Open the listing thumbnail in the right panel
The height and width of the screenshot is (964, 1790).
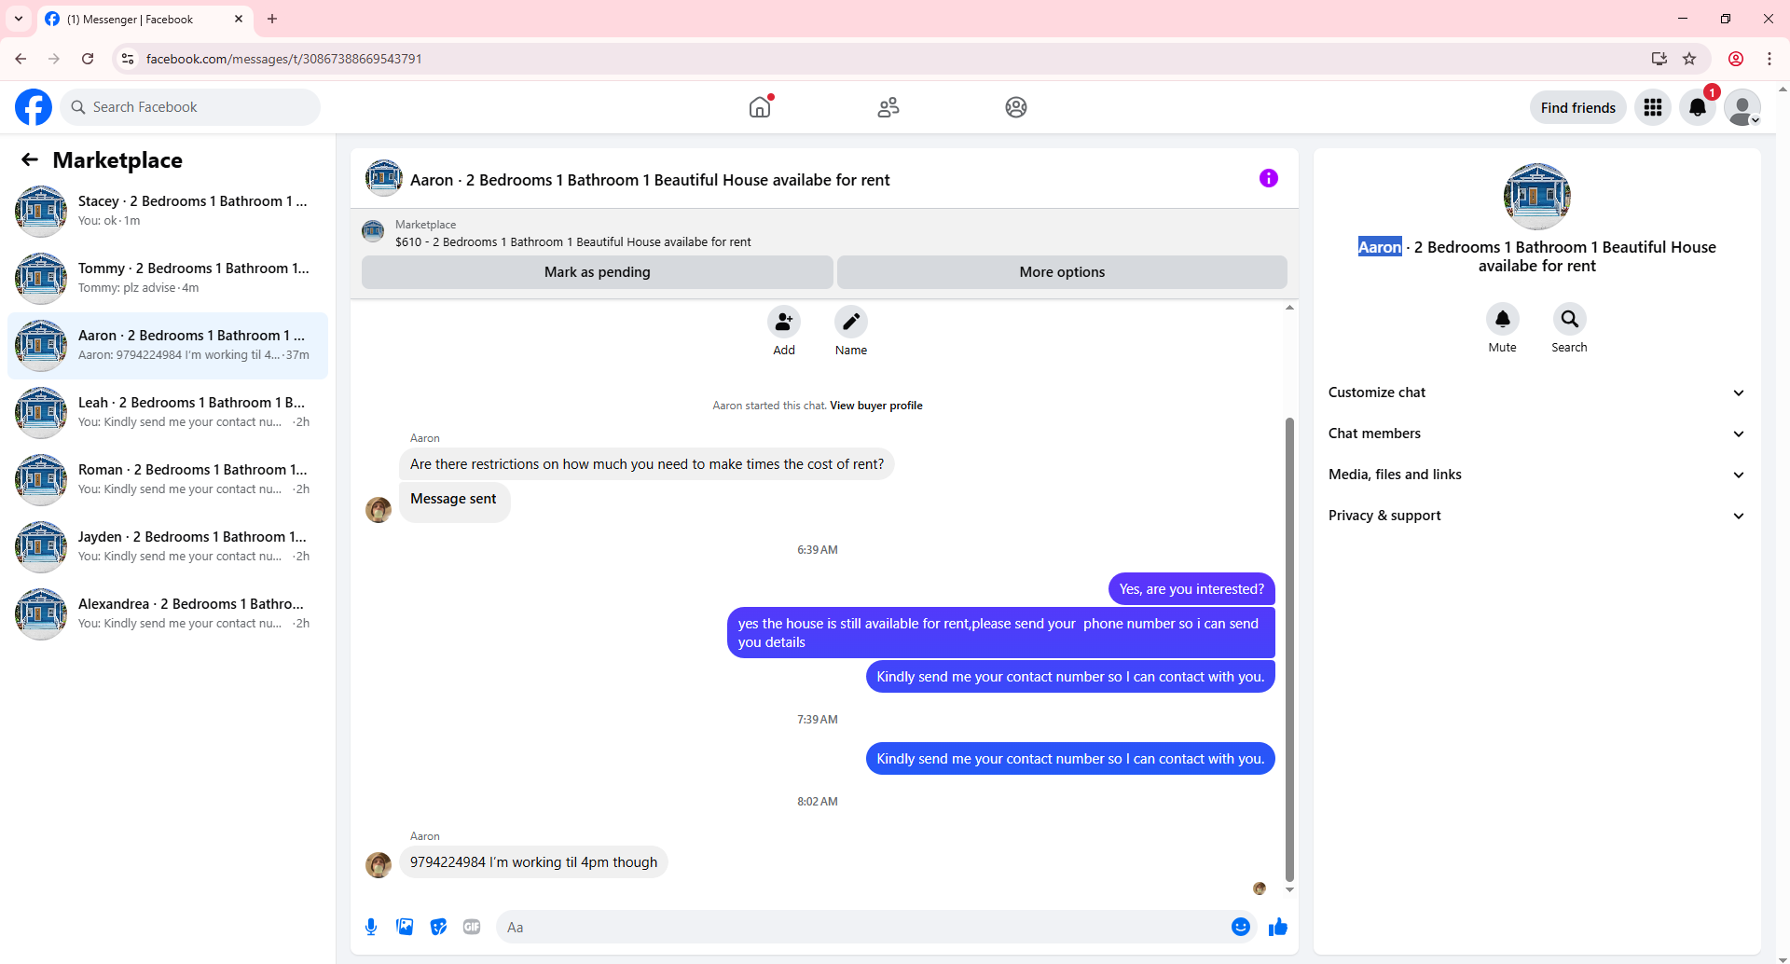[1537, 197]
